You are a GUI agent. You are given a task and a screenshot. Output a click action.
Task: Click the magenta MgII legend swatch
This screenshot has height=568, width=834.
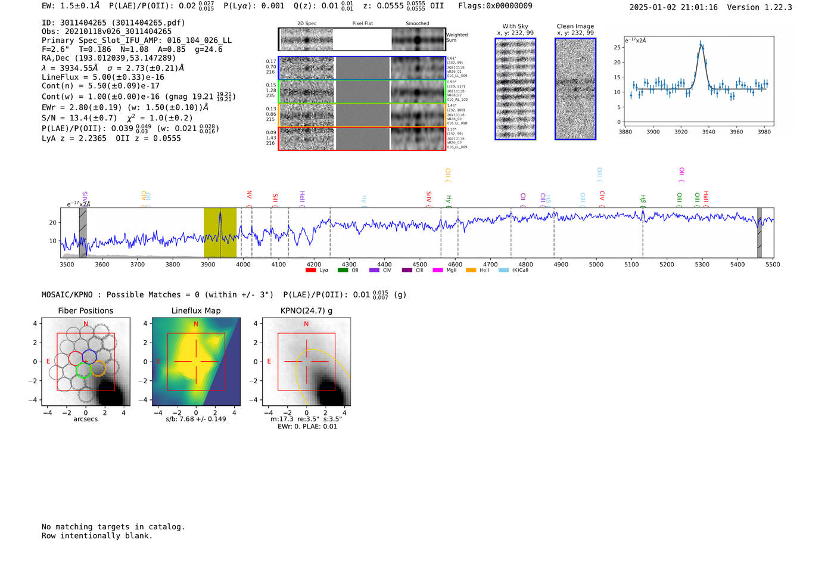[438, 271]
